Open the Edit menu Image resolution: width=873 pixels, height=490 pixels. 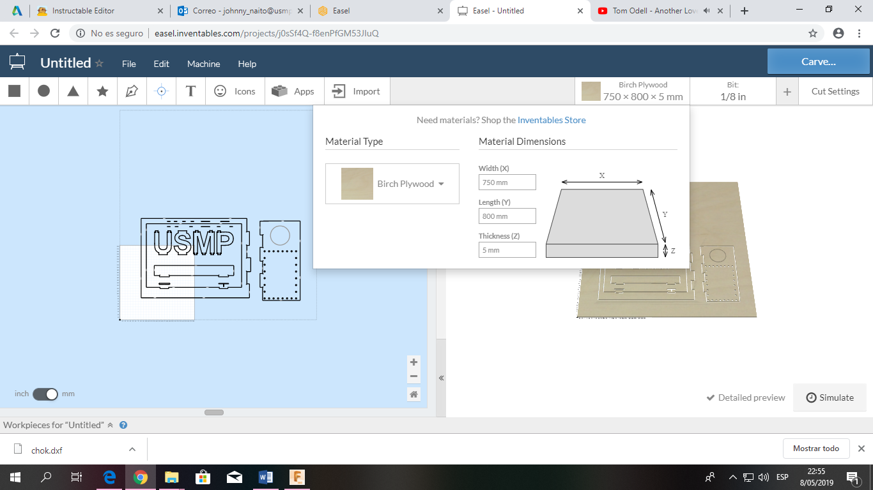(x=161, y=64)
